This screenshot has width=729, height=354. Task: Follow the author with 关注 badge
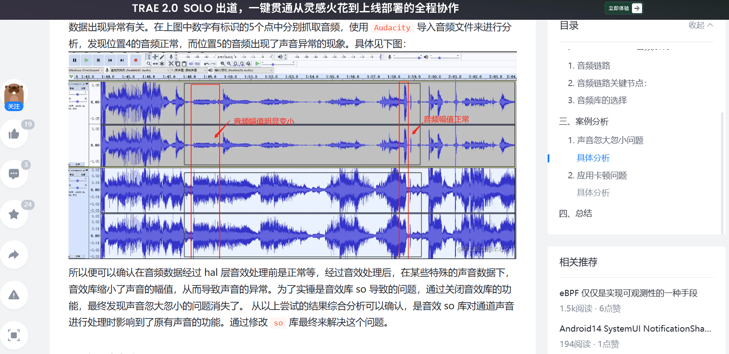[14, 106]
